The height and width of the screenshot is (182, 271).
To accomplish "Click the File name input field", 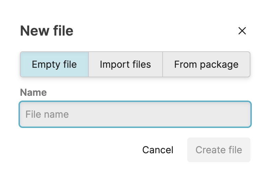I will (x=135, y=114).
